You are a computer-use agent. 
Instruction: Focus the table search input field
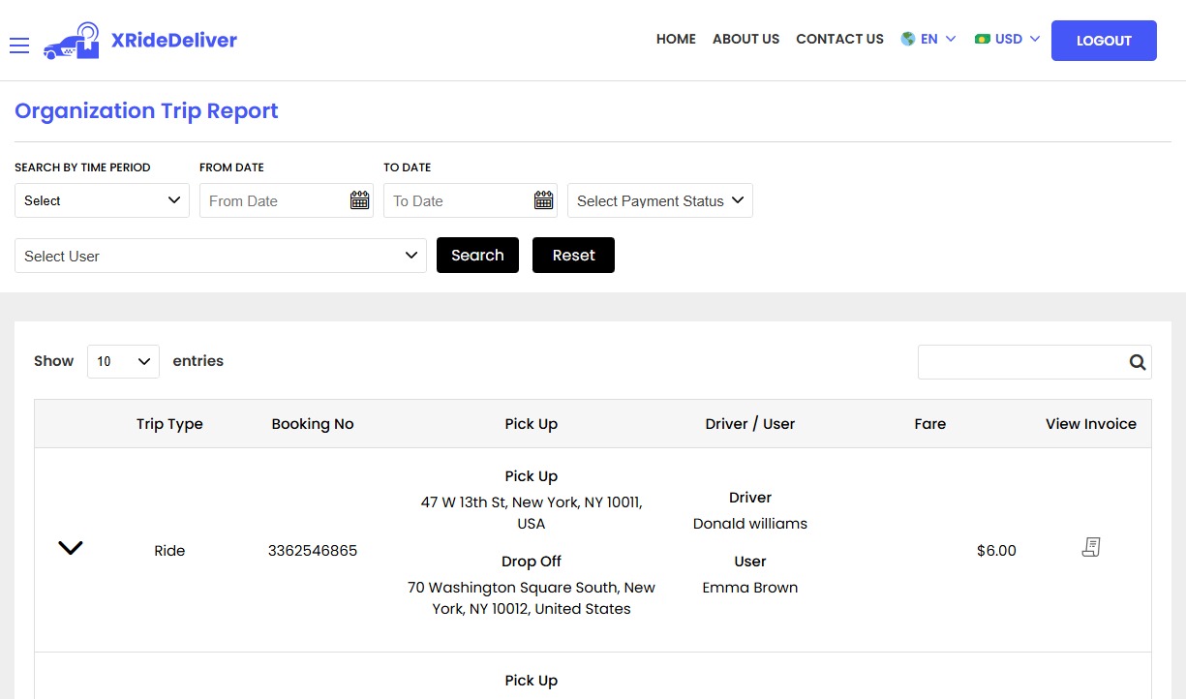click(1020, 362)
